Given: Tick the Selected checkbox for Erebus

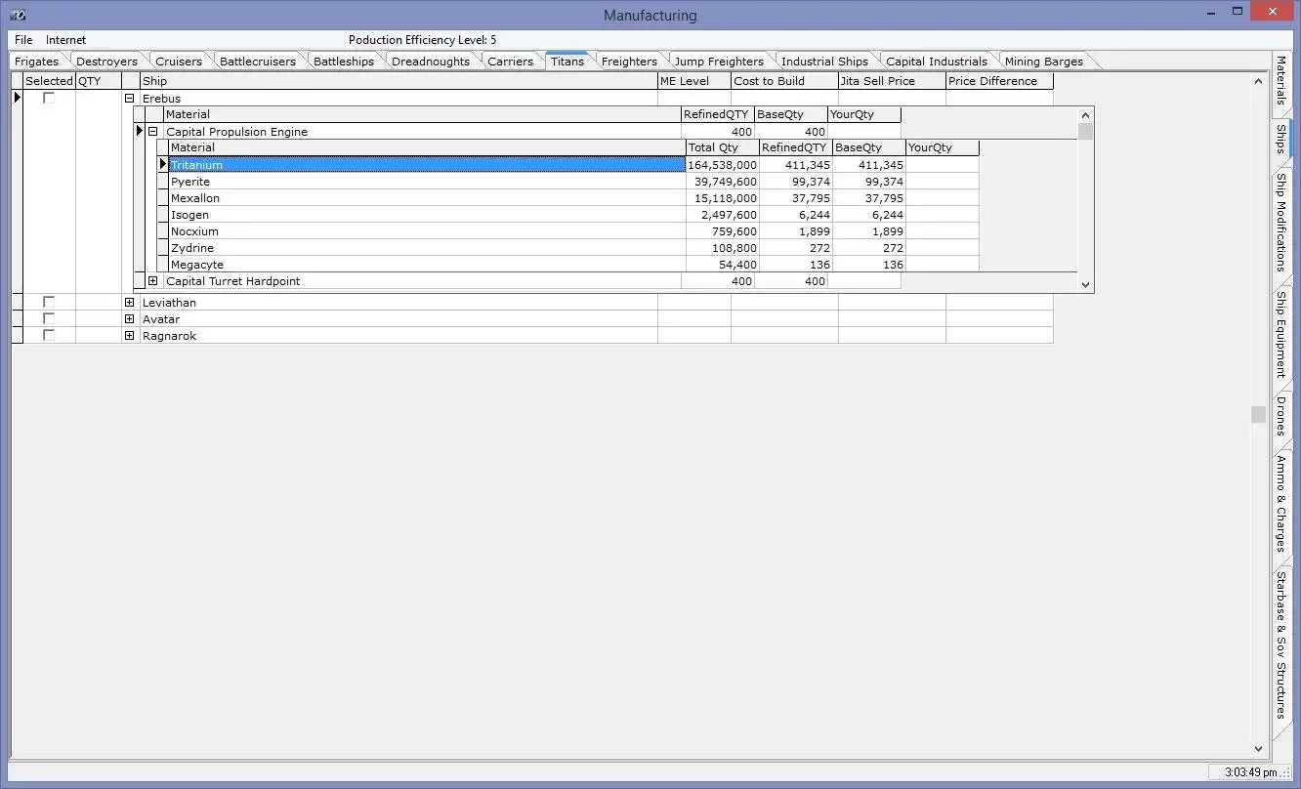Looking at the screenshot, I should 49,98.
